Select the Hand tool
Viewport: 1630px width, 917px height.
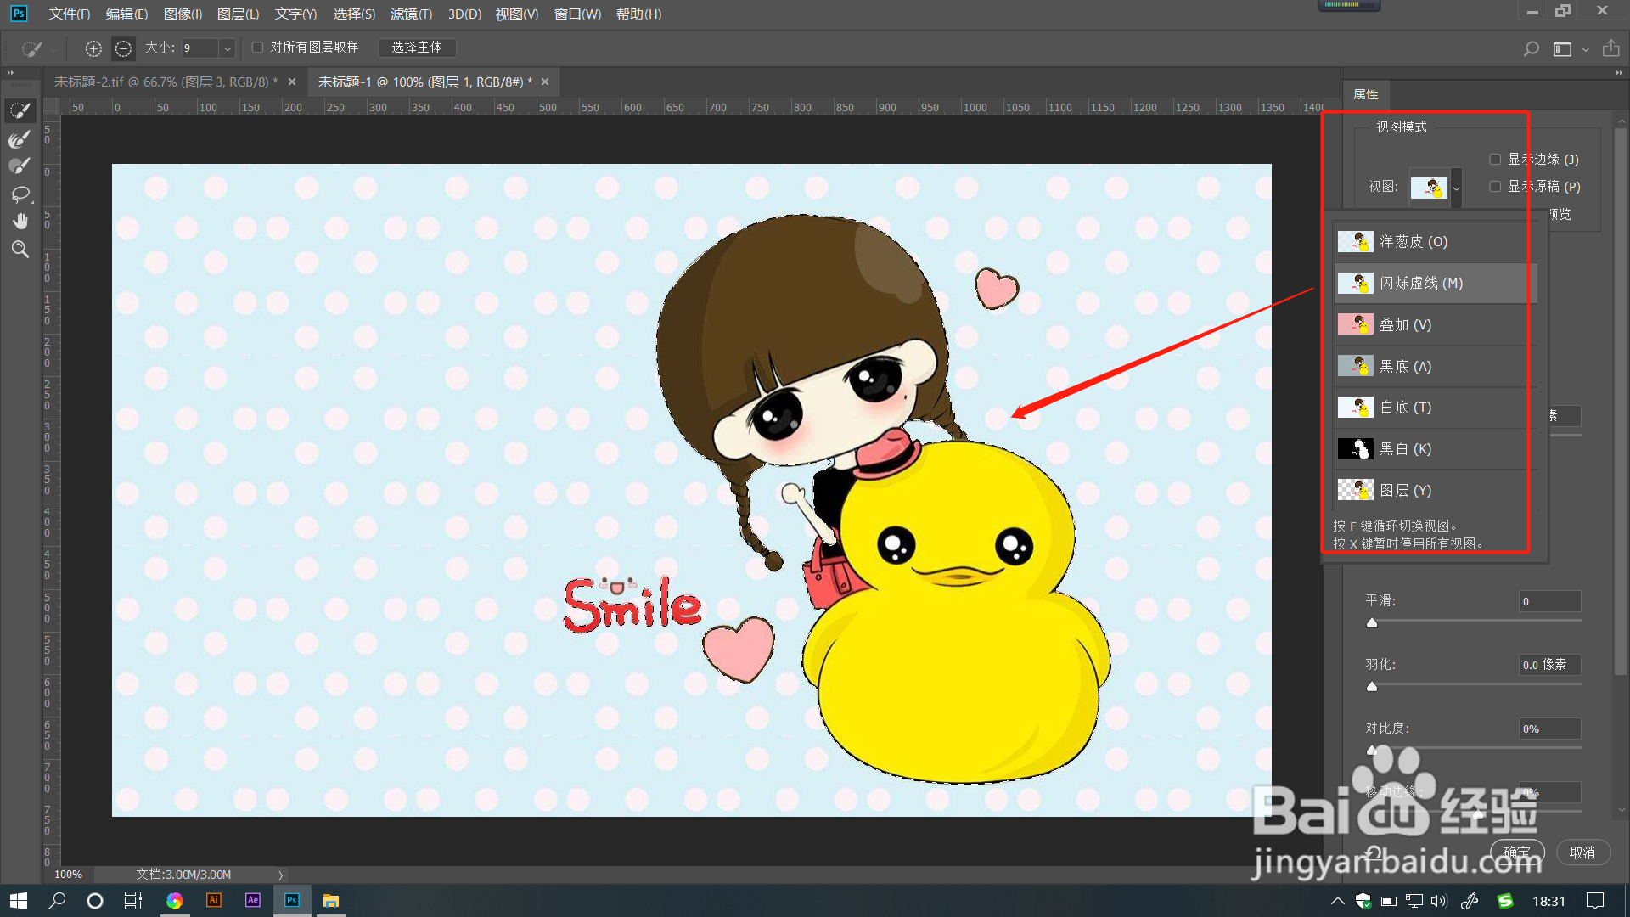pyautogui.click(x=20, y=222)
